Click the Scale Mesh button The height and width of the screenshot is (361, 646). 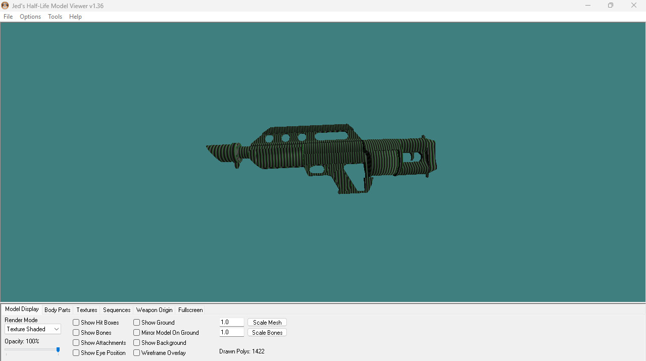click(267, 323)
